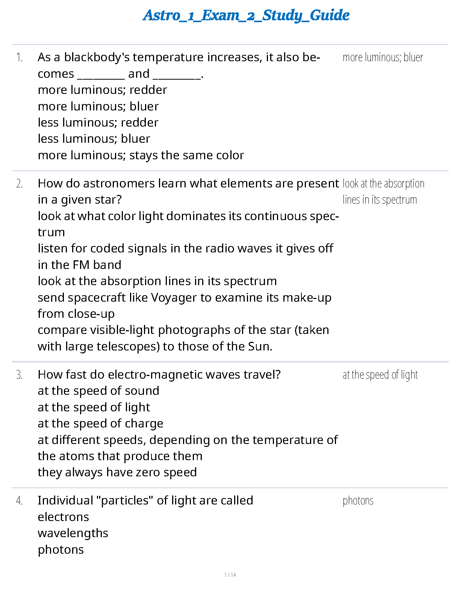
Task: Click the Astro_1_Exam_2_Study_Guide title
Action: pyautogui.click(x=246, y=15)
